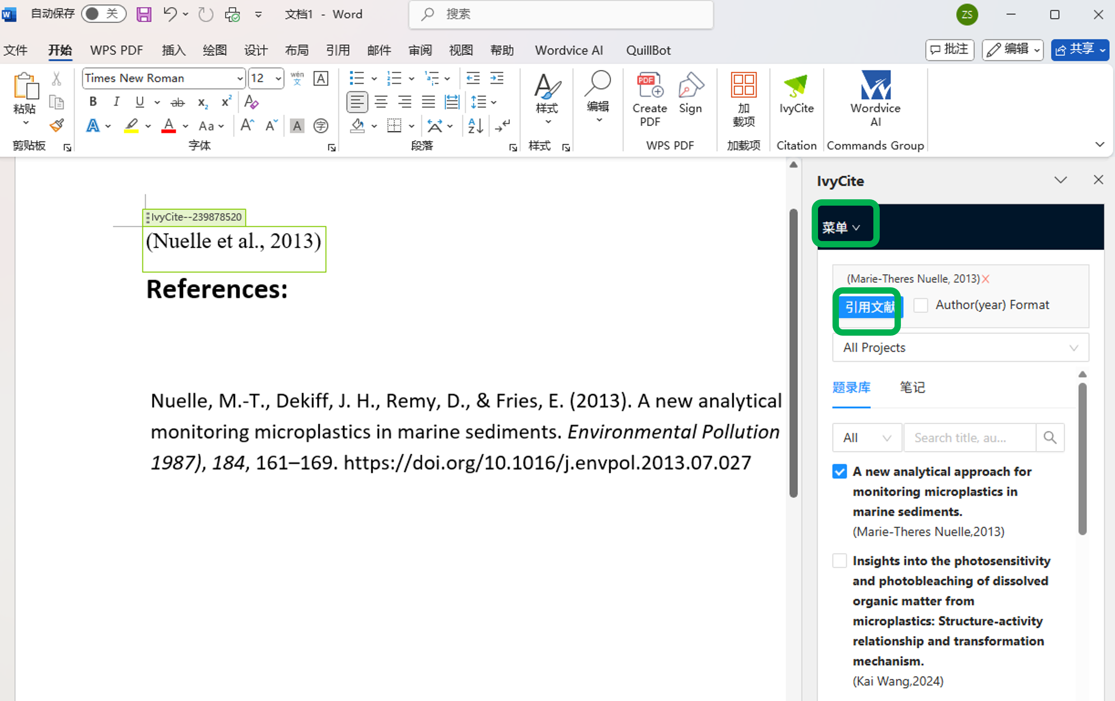1115x701 pixels.
Task: Check the Kai Wang 2024 reference
Action: [x=840, y=561]
